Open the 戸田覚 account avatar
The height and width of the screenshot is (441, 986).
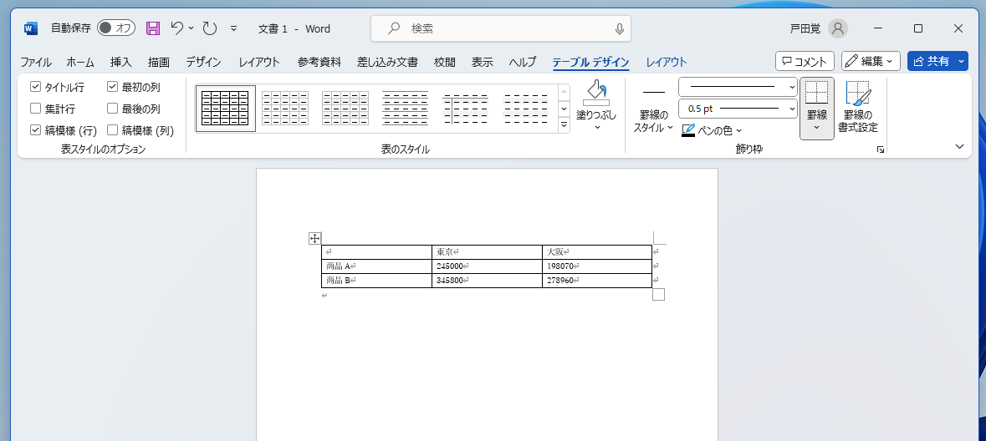pyautogui.click(x=838, y=28)
